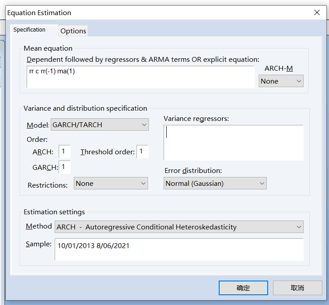Screen dimensions: 329x305
Task: Click the Sample date range field
Action: pos(179,249)
